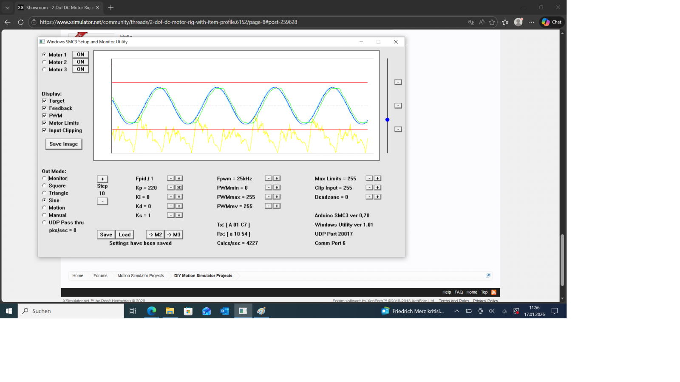Viewport: 680px width, 382px height.
Task: Launch Microsoft Store from the taskbar
Action: (x=188, y=311)
